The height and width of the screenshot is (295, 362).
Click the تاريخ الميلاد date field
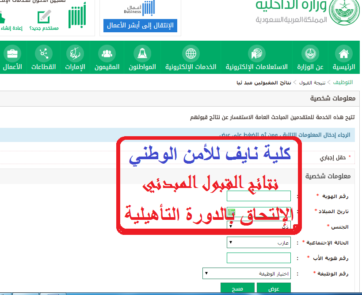click(x=259, y=212)
